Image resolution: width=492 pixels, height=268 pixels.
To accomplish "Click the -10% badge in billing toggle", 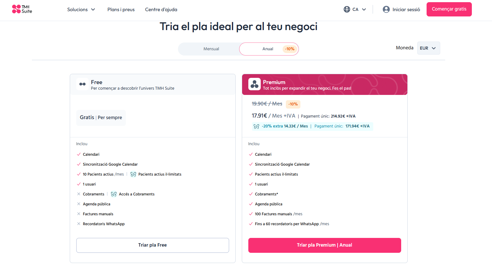I will pyautogui.click(x=290, y=49).
